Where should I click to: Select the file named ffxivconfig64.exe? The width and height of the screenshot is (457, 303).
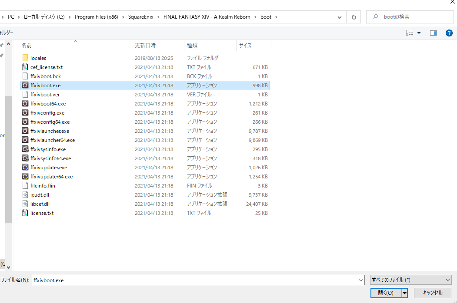[x=50, y=122]
